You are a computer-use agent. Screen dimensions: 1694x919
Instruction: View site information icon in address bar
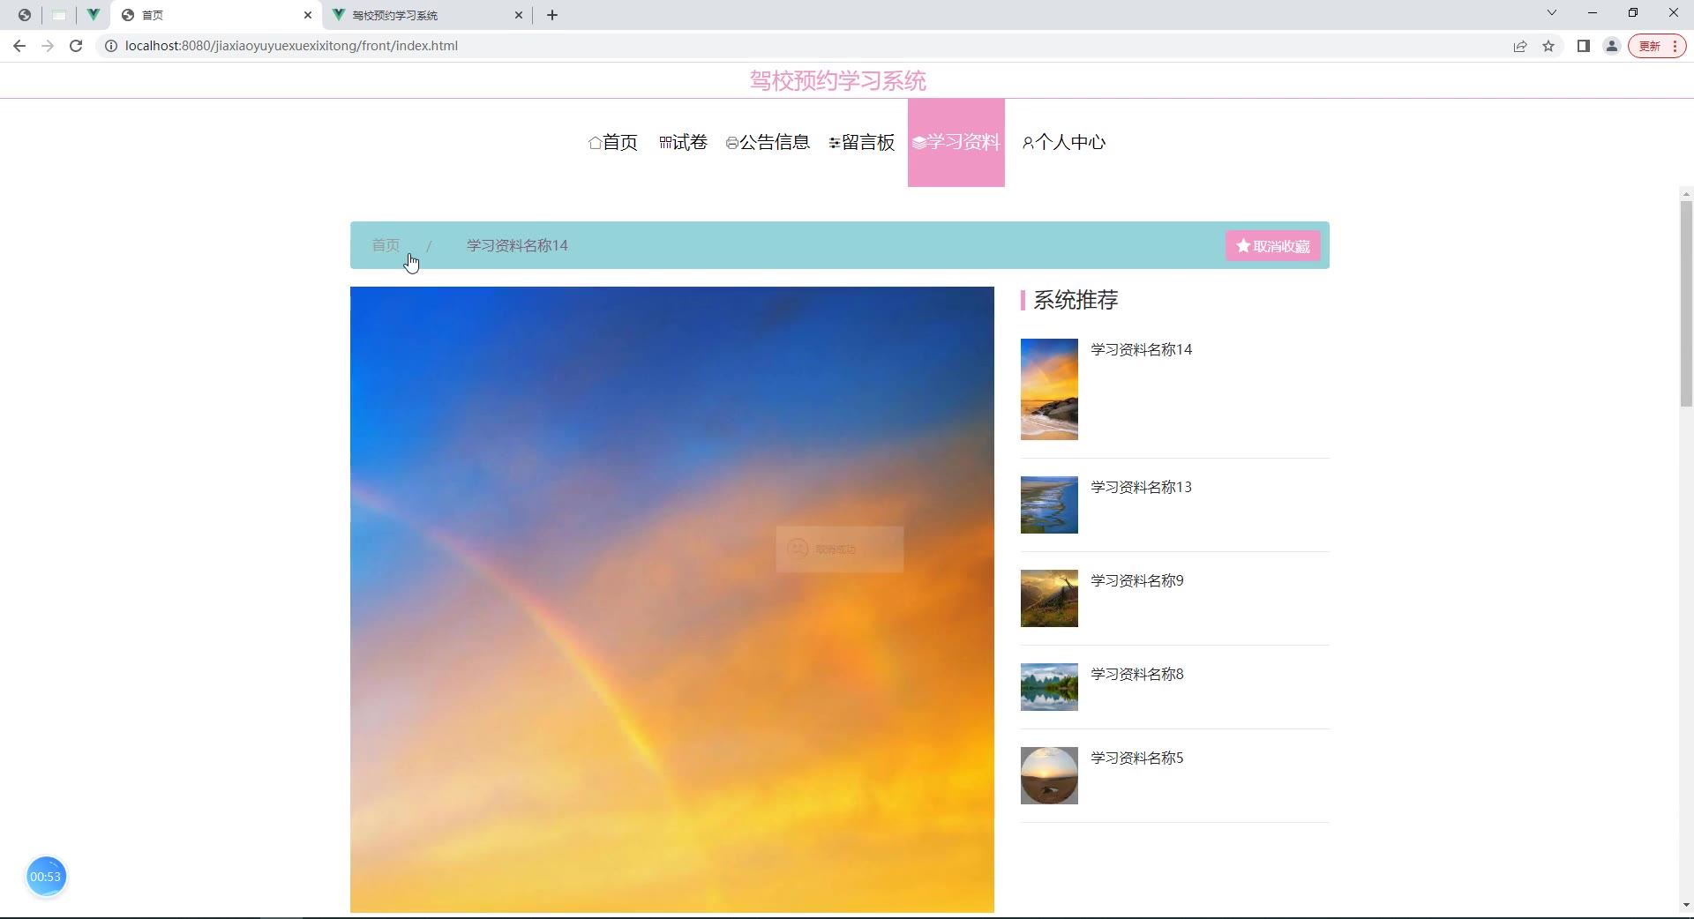click(x=111, y=46)
